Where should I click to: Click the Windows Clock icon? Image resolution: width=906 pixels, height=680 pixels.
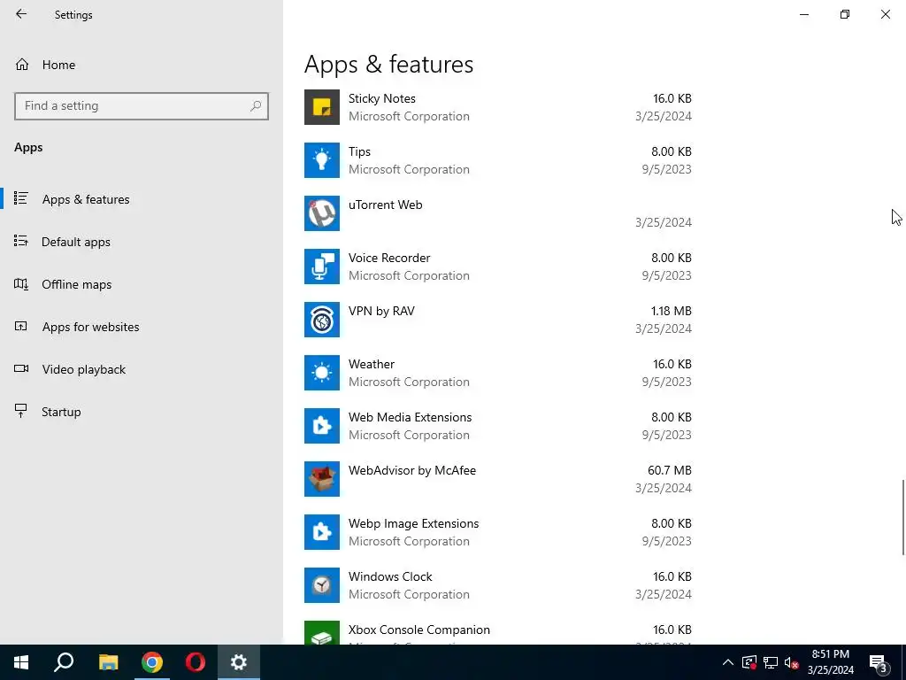pos(322,586)
